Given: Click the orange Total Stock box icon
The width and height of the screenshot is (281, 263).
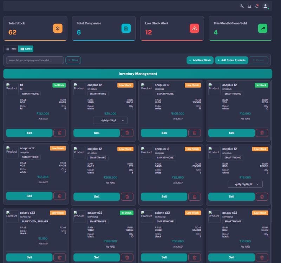Looking at the screenshot, I should [x=58, y=28].
